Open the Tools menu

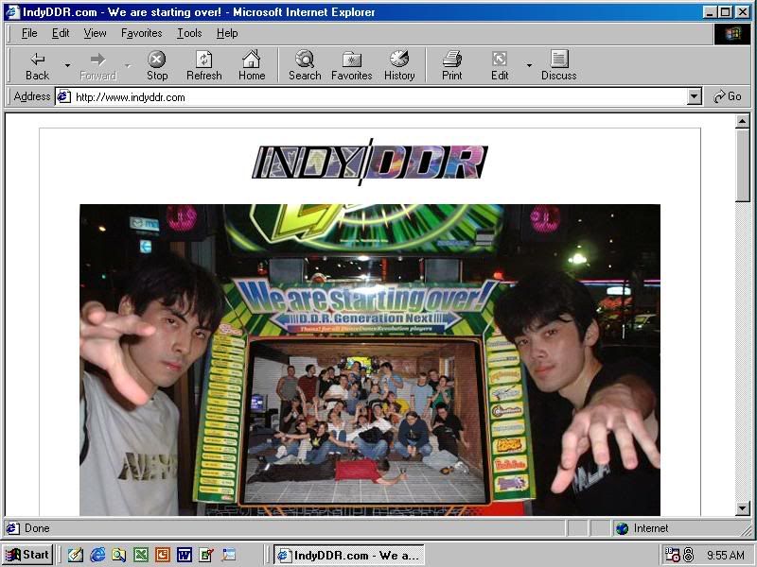(189, 33)
